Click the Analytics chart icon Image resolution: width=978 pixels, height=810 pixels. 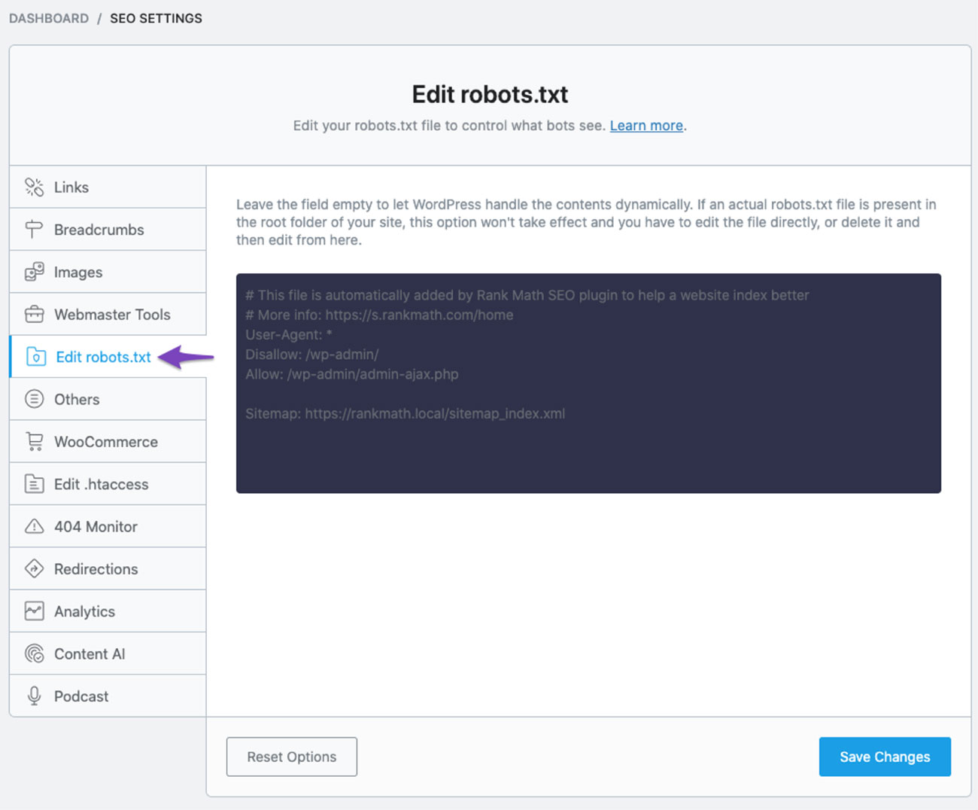point(34,611)
